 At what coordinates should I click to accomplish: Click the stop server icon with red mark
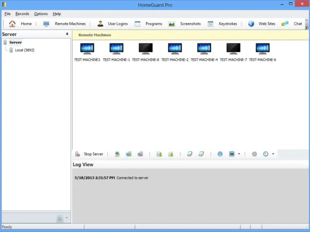click(77, 154)
